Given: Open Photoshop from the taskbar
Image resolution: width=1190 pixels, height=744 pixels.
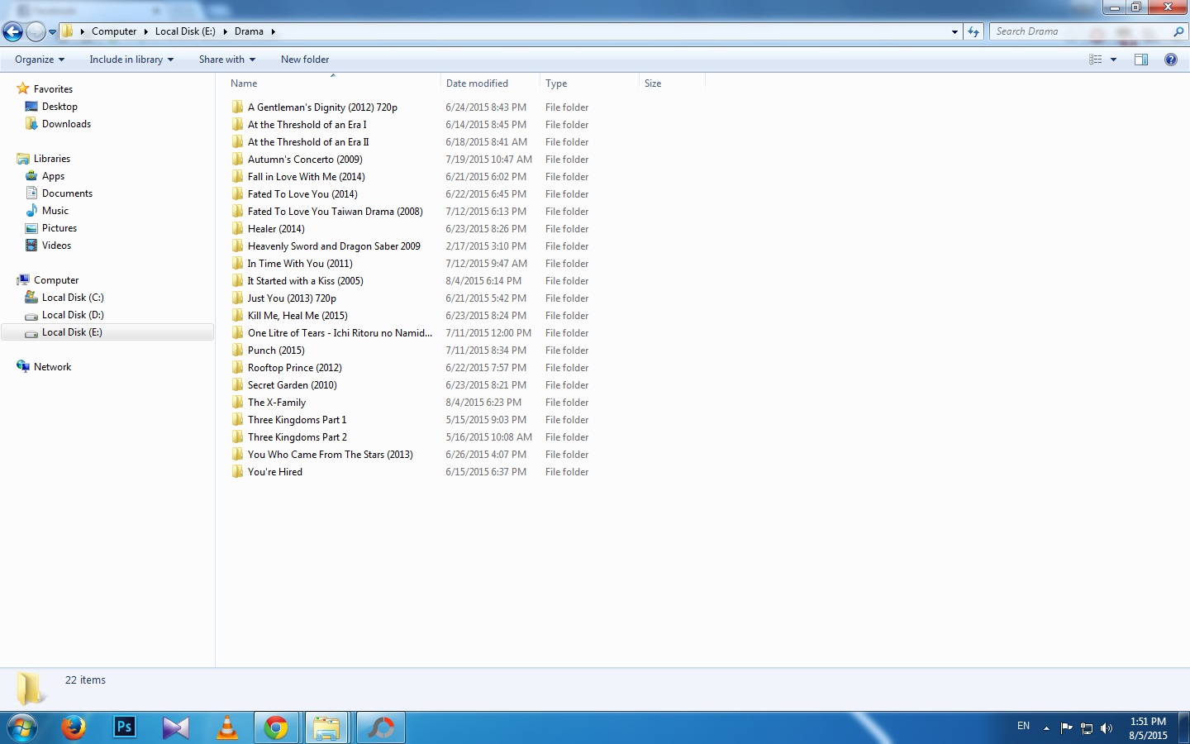Looking at the screenshot, I should point(124,727).
